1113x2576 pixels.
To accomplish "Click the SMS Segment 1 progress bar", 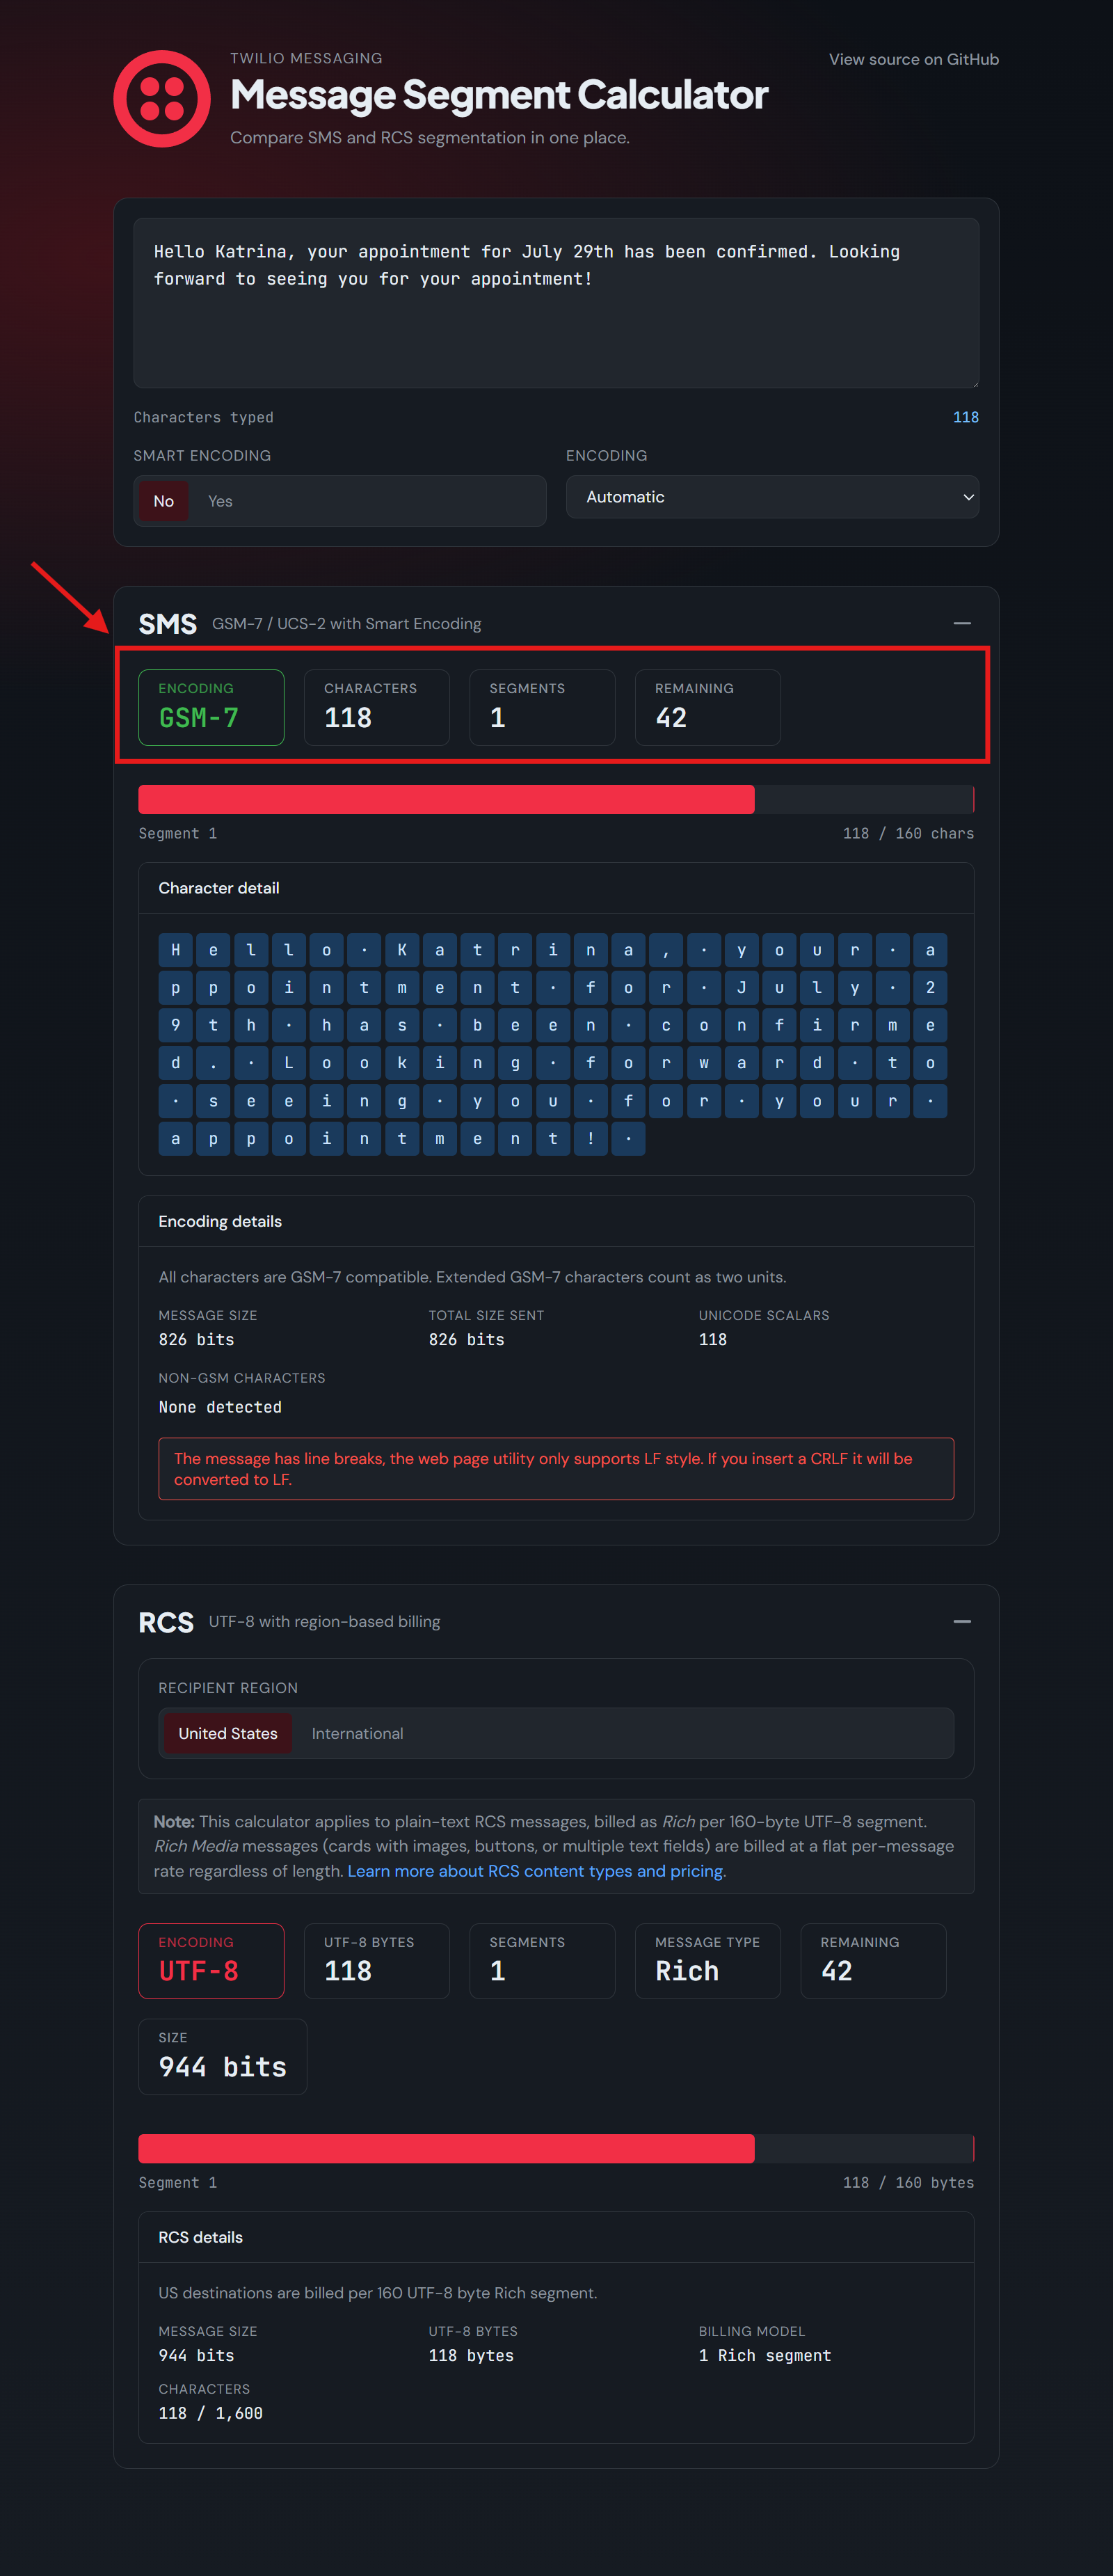I will pos(556,799).
